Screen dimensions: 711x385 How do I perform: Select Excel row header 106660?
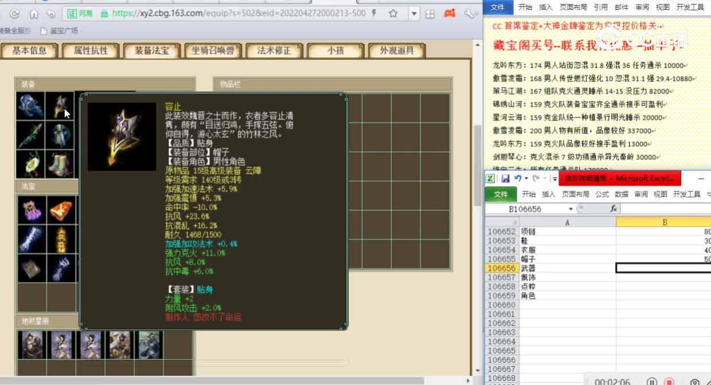501,305
